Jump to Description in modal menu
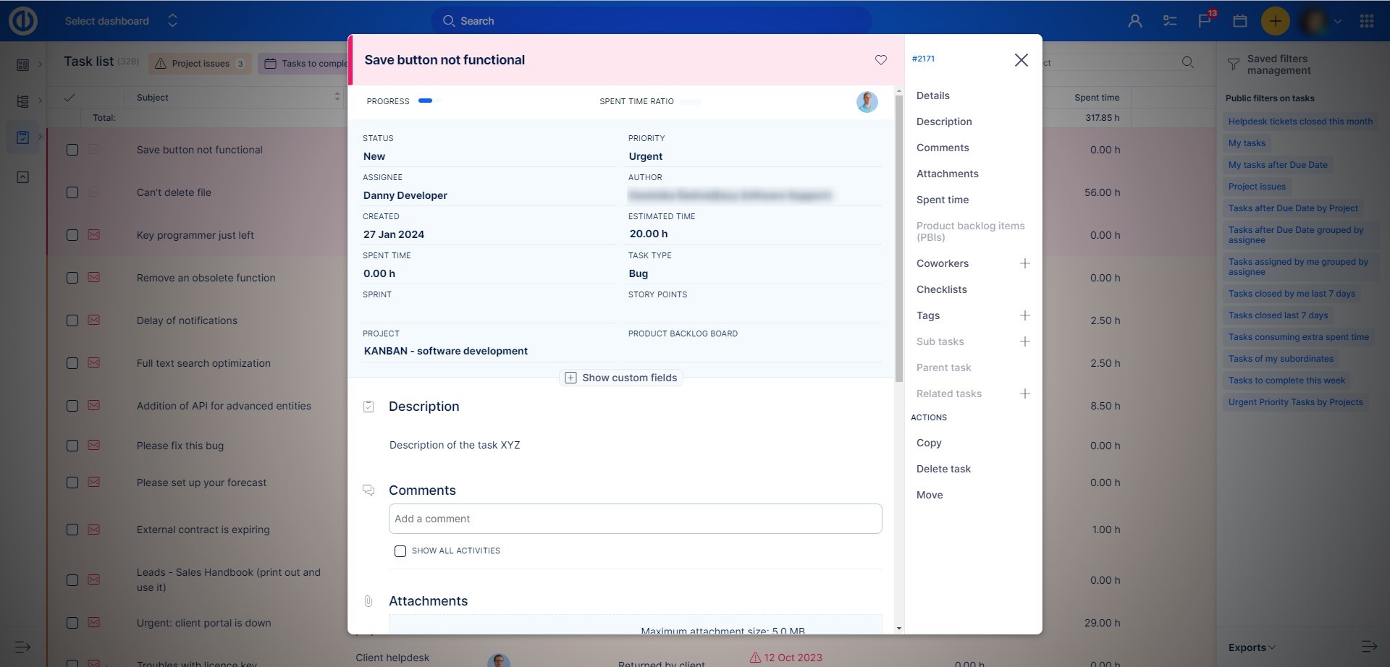1390x667 pixels. 944,122
